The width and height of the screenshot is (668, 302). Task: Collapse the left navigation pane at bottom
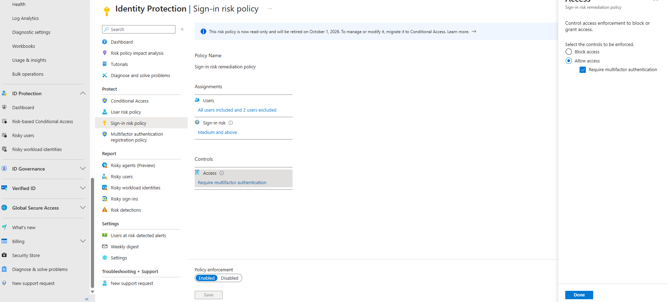click(x=87, y=299)
